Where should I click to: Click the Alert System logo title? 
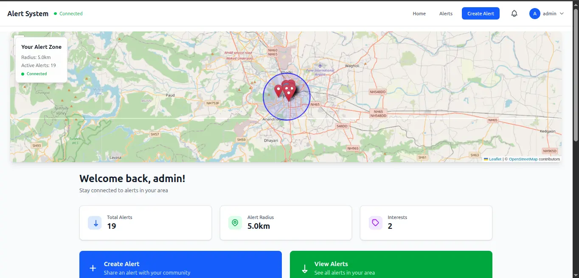pos(28,14)
